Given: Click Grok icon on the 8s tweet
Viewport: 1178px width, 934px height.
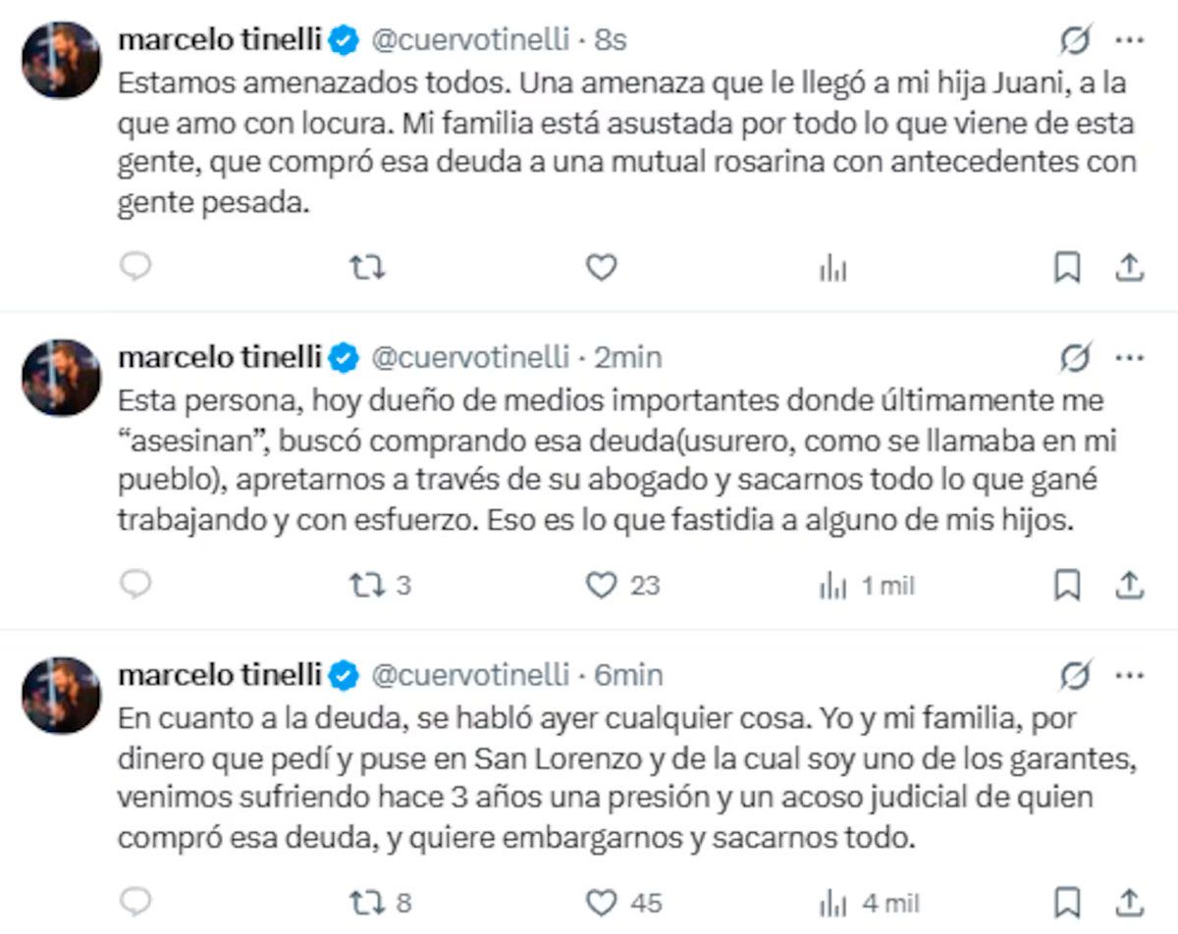Looking at the screenshot, I should 1075,41.
